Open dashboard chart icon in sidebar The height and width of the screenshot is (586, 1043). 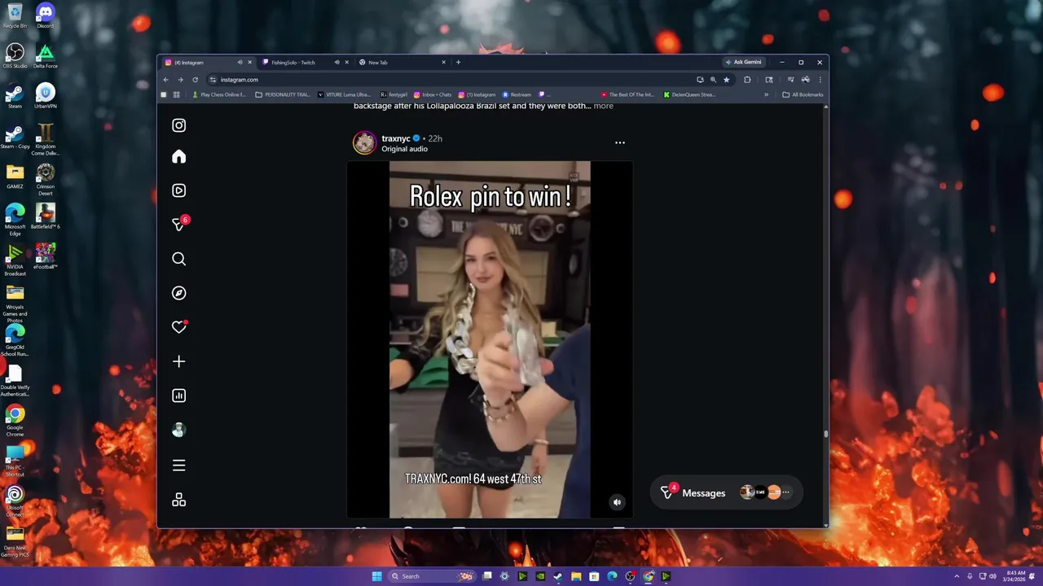[x=178, y=396]
